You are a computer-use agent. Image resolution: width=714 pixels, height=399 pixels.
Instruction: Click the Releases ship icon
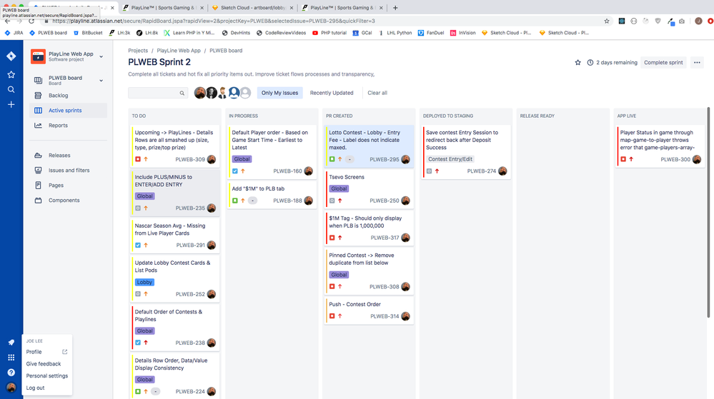coord(39,156)
